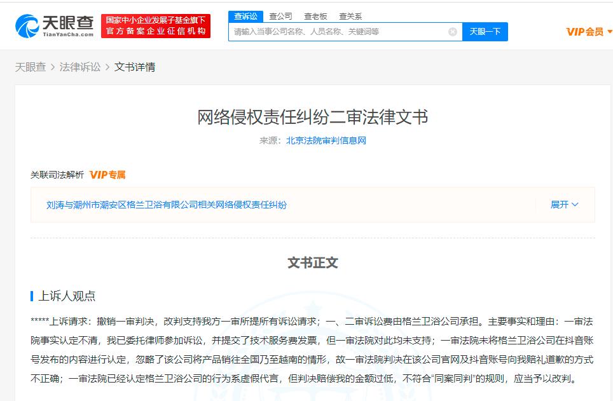Click the 网络侵权责任纠纷二审法律文书 title
This screenshot has height=401, width=613.
click(312, 118)
